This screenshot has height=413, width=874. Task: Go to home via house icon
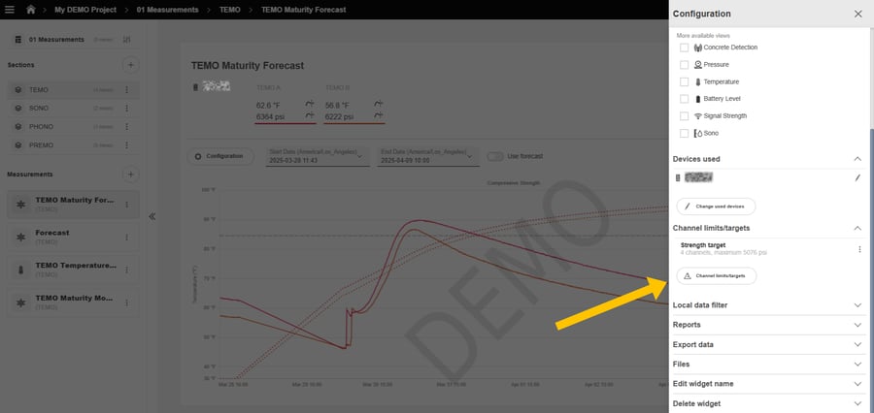coord(30,10)
